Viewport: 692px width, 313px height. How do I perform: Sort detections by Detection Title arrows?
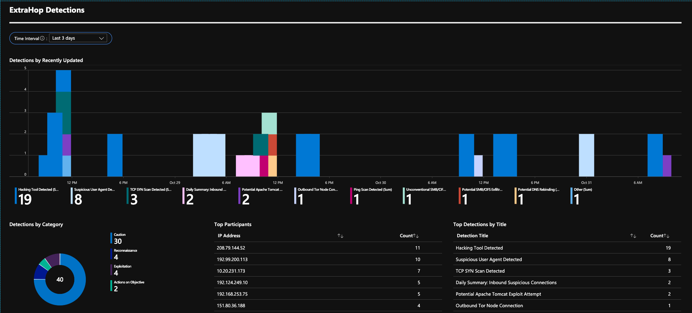coord(633,236)
